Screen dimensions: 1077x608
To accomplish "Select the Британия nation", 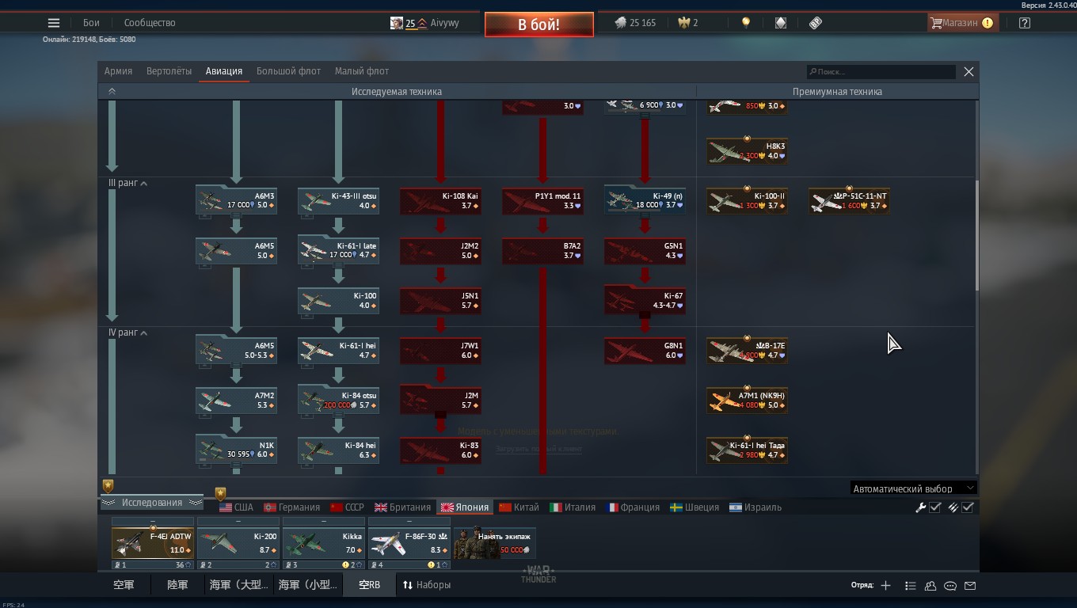I will (403, 507).
